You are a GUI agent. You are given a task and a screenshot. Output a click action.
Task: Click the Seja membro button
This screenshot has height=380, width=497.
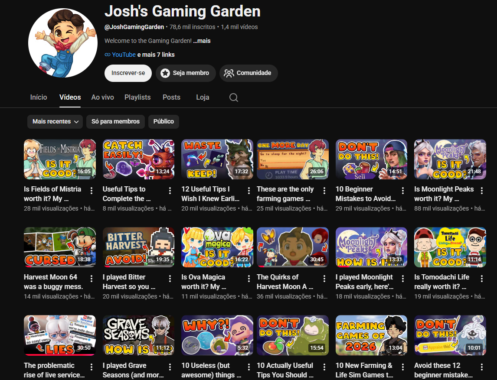coord(186,73)
